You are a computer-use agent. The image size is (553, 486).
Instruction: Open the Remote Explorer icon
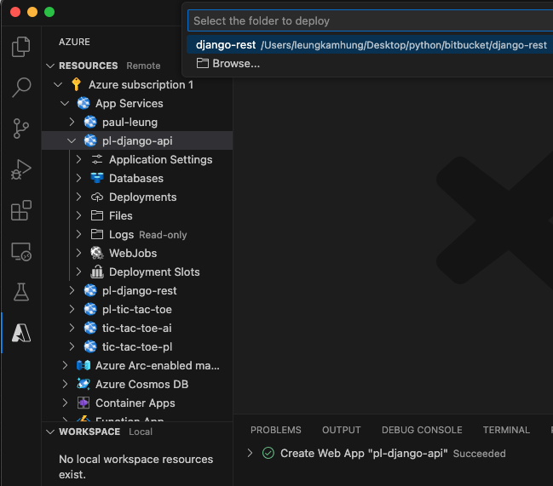coord(20,251)
